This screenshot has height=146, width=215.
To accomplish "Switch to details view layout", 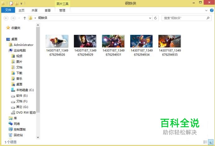I will pos(205,142).
